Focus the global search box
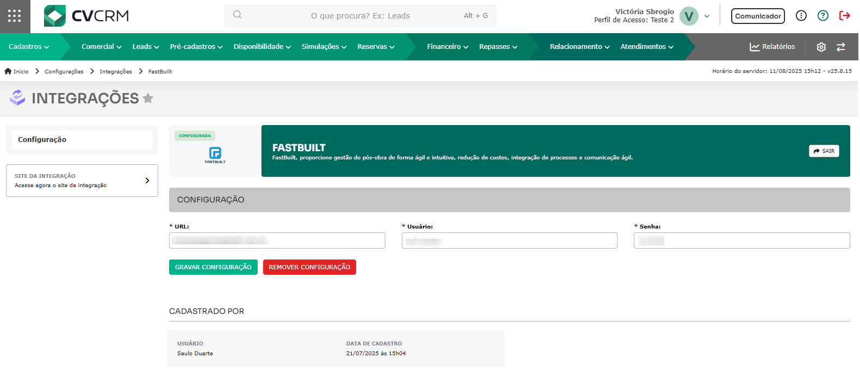860x371 pixels. tap(360, 16)
